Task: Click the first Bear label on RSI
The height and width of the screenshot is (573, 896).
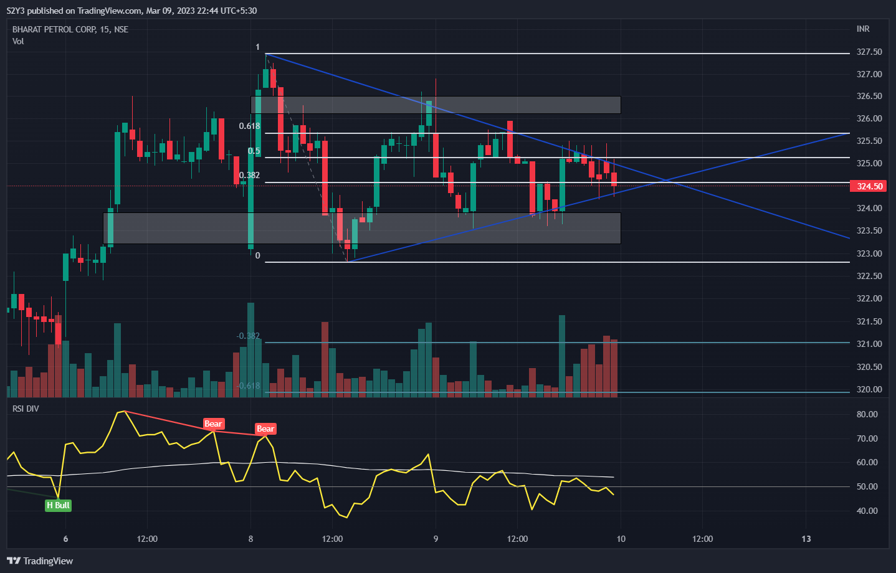Action: point(213,424)
